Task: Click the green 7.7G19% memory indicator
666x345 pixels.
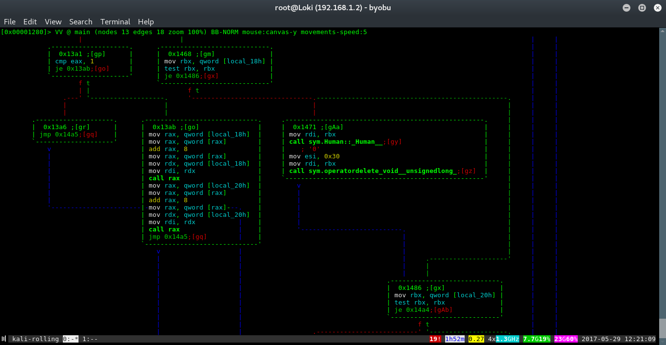Action: pyautogui.click(x=537, y=339)
